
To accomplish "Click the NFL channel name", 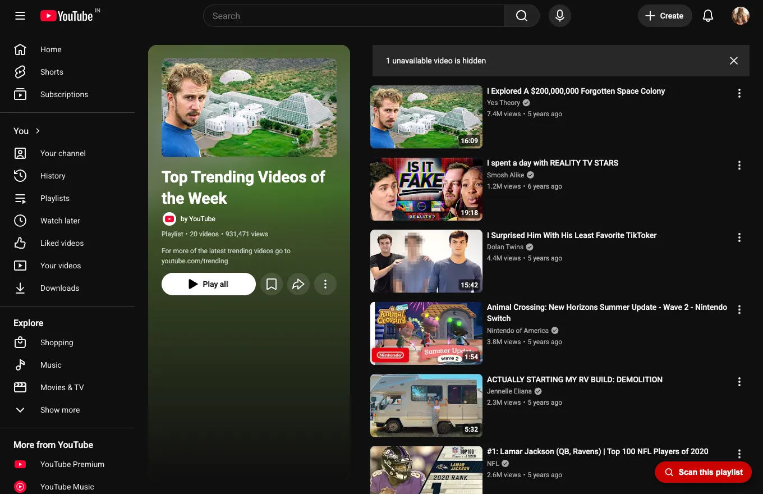I will pyautogui.click(x=493, y=464).
